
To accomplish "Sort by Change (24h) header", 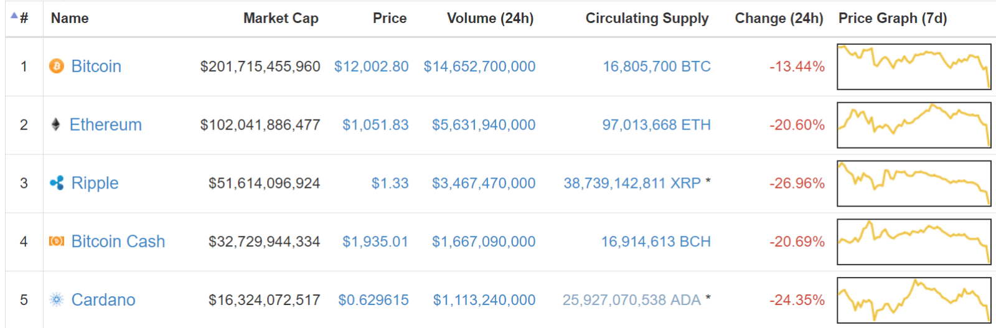I will (x=779, y=18).
